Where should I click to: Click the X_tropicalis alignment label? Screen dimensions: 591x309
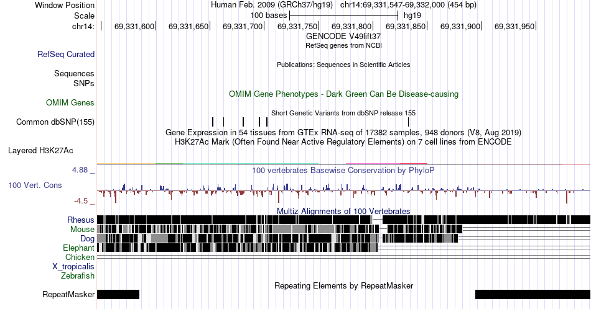(x=73, y=267)
